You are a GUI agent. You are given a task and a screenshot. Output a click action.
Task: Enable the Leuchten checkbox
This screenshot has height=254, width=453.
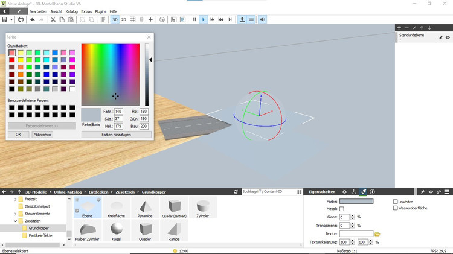396,202
